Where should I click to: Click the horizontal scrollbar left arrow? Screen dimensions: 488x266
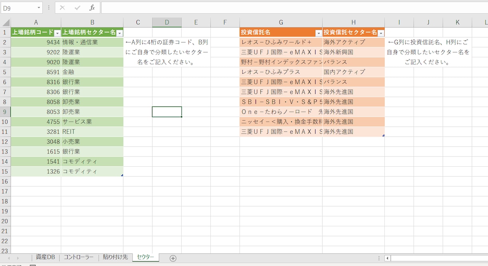pos(387,258)
